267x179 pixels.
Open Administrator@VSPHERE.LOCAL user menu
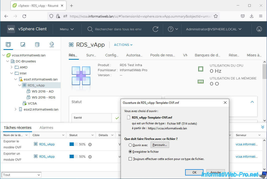pos(213,29)
